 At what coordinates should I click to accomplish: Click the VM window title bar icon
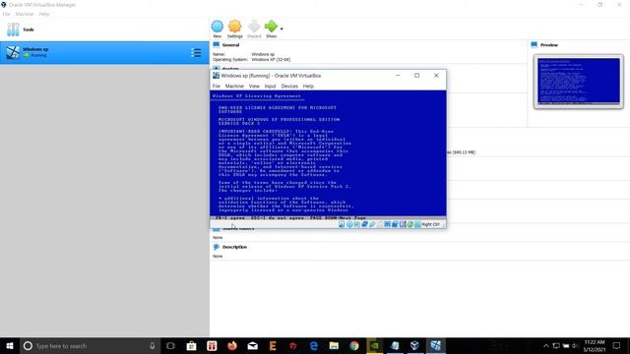(216, 76)
